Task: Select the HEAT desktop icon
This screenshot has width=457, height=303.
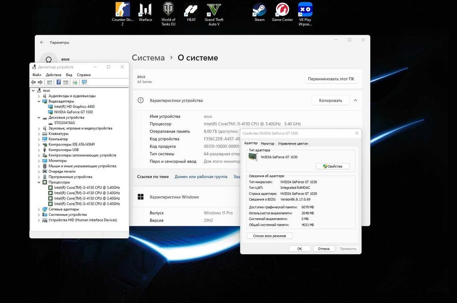Action: point(191,12)
